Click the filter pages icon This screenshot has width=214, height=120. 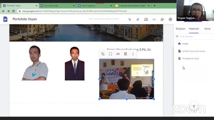pos(177,36)
